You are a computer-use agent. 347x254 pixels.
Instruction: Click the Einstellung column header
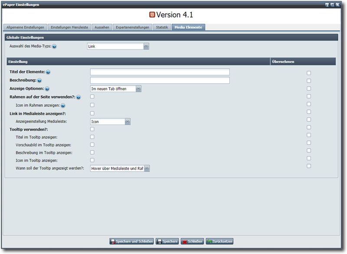pos(138,62)
